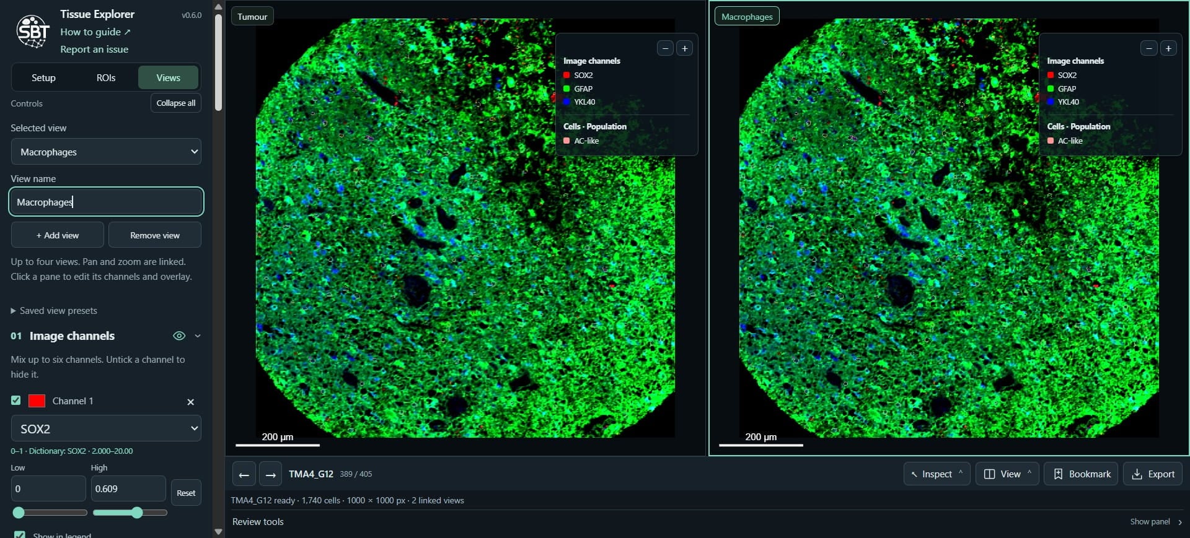This screenshot has width=1190, height=538.
Task: Click the minus button in Macrophages pane legend
Action: coord(1149,48)
